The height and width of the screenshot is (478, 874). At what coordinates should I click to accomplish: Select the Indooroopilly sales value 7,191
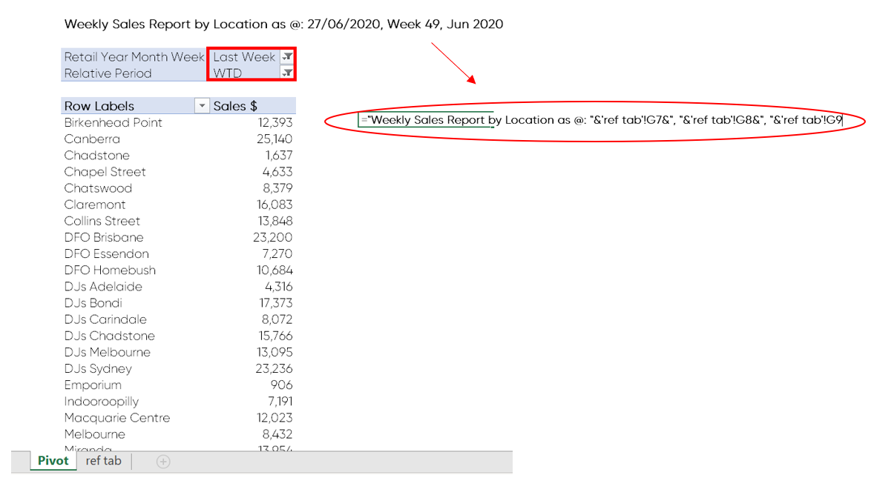coord(277,402)
